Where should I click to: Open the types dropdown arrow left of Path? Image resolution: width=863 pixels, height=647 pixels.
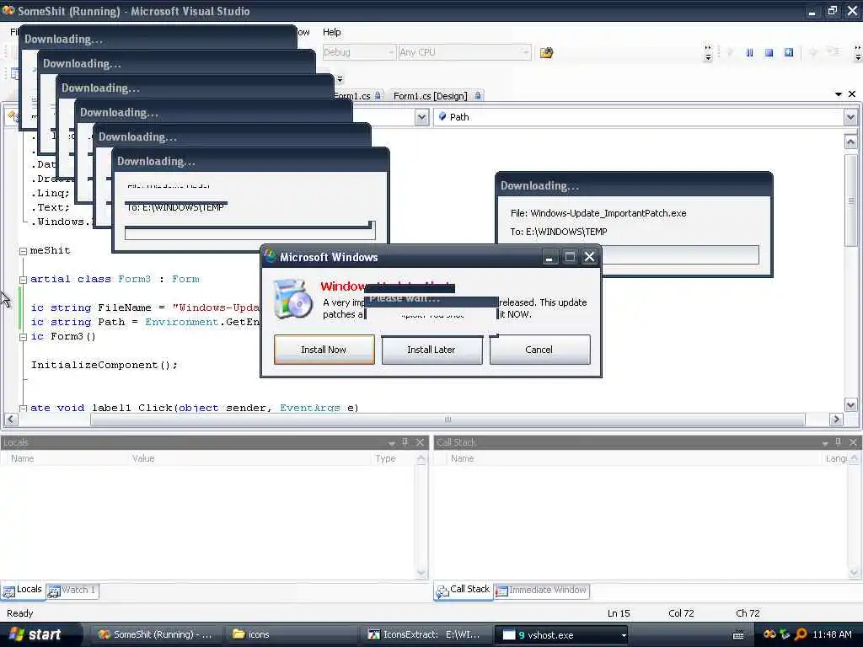421,117
